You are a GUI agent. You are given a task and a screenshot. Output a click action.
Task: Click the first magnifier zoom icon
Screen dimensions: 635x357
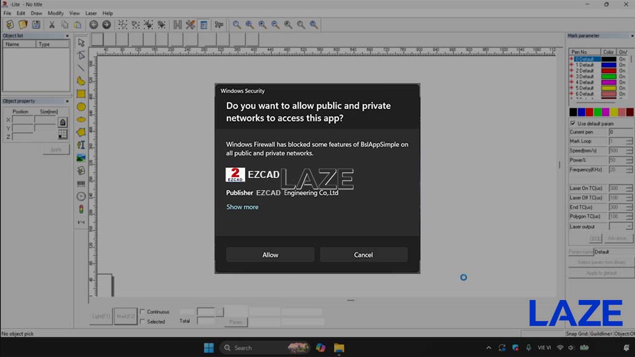click(x=236, y=25)
